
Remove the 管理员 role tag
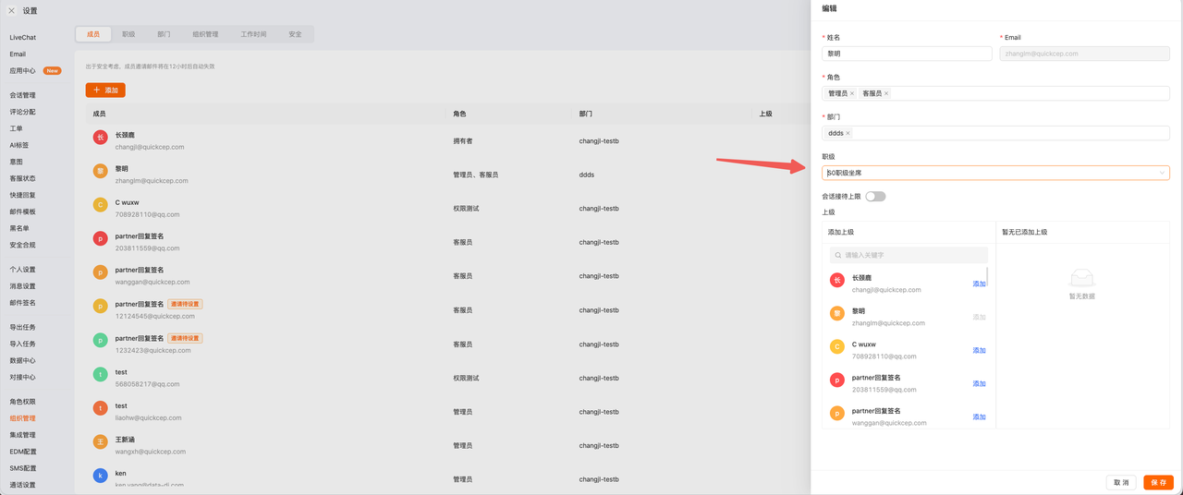852,93
